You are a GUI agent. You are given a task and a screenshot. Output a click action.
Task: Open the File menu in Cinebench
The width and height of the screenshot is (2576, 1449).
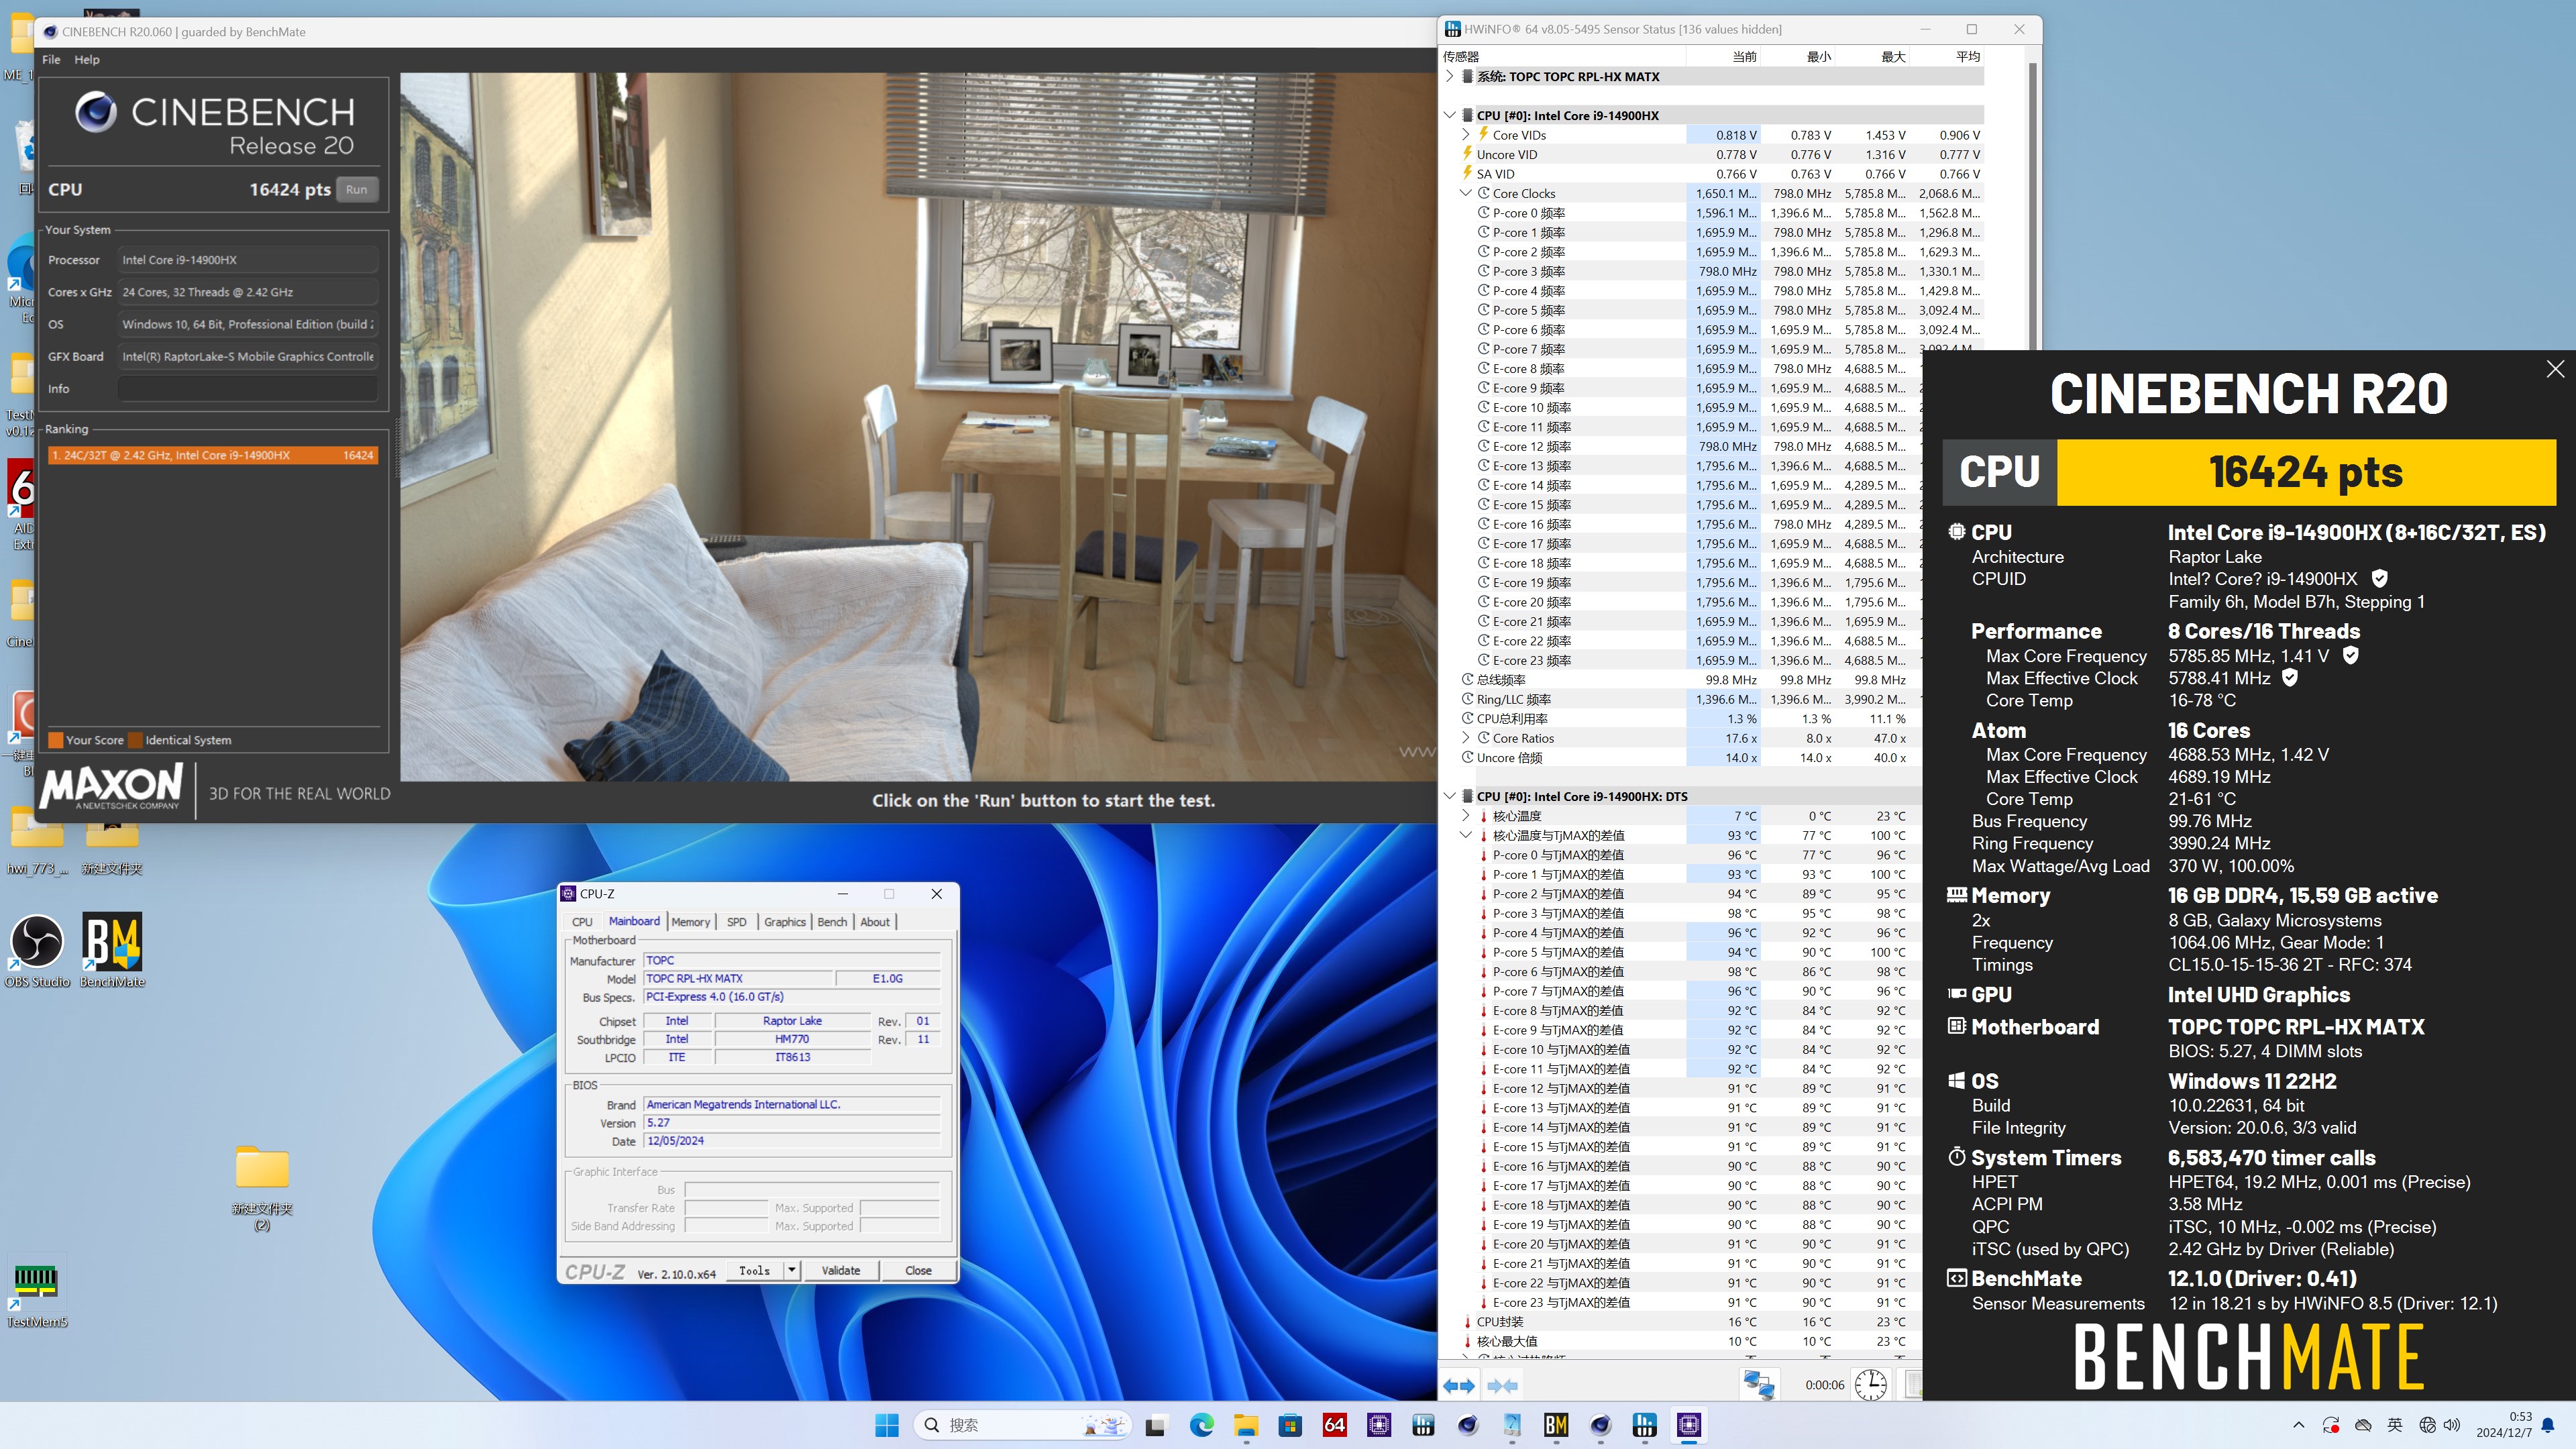(x=51, y=60)
